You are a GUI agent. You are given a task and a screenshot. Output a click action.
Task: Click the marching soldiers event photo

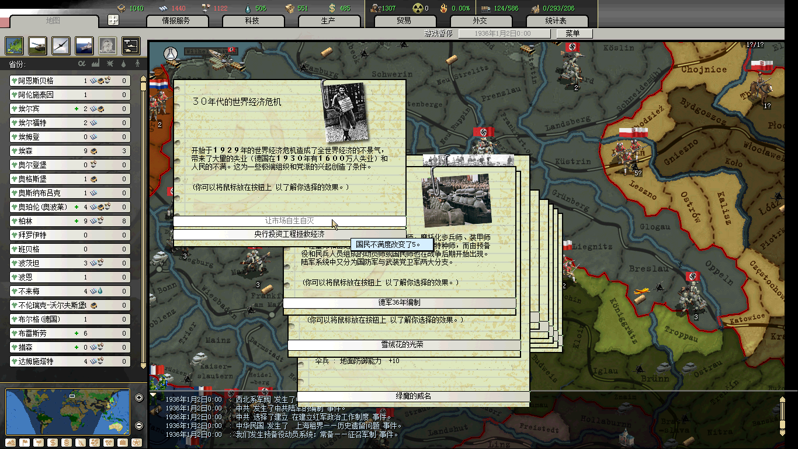[456, 199]
